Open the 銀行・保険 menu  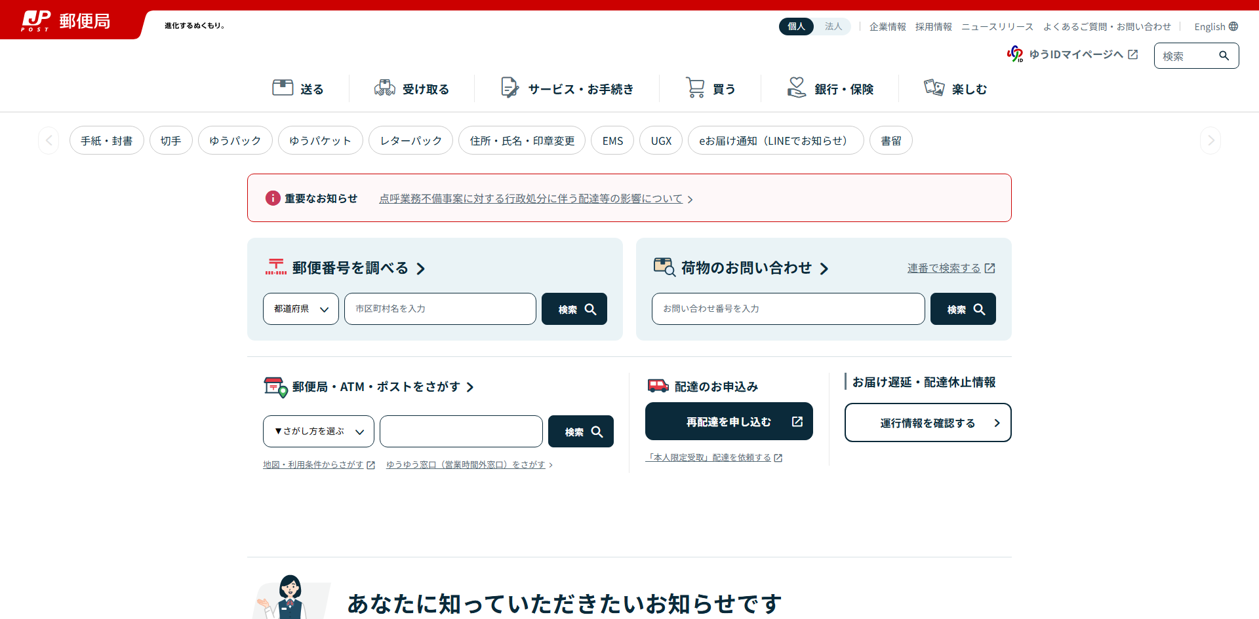(x=830, y=88)
